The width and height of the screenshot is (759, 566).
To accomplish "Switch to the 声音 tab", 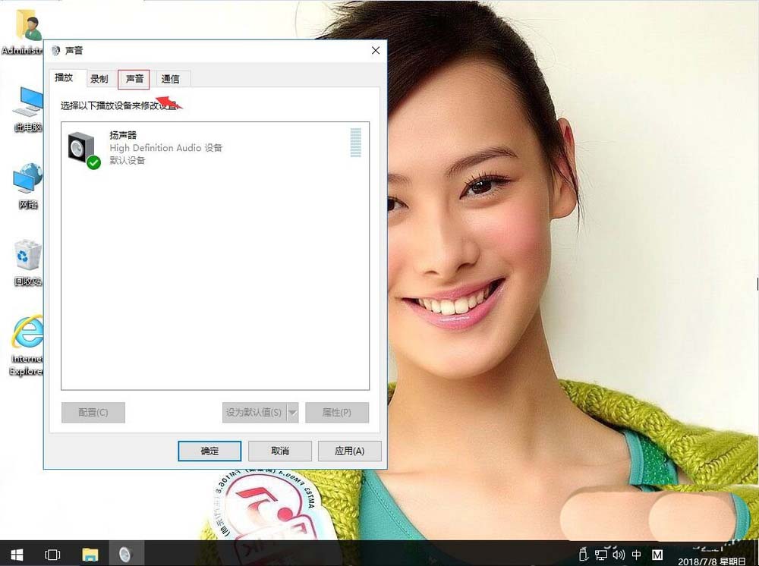I will [134, 78].
